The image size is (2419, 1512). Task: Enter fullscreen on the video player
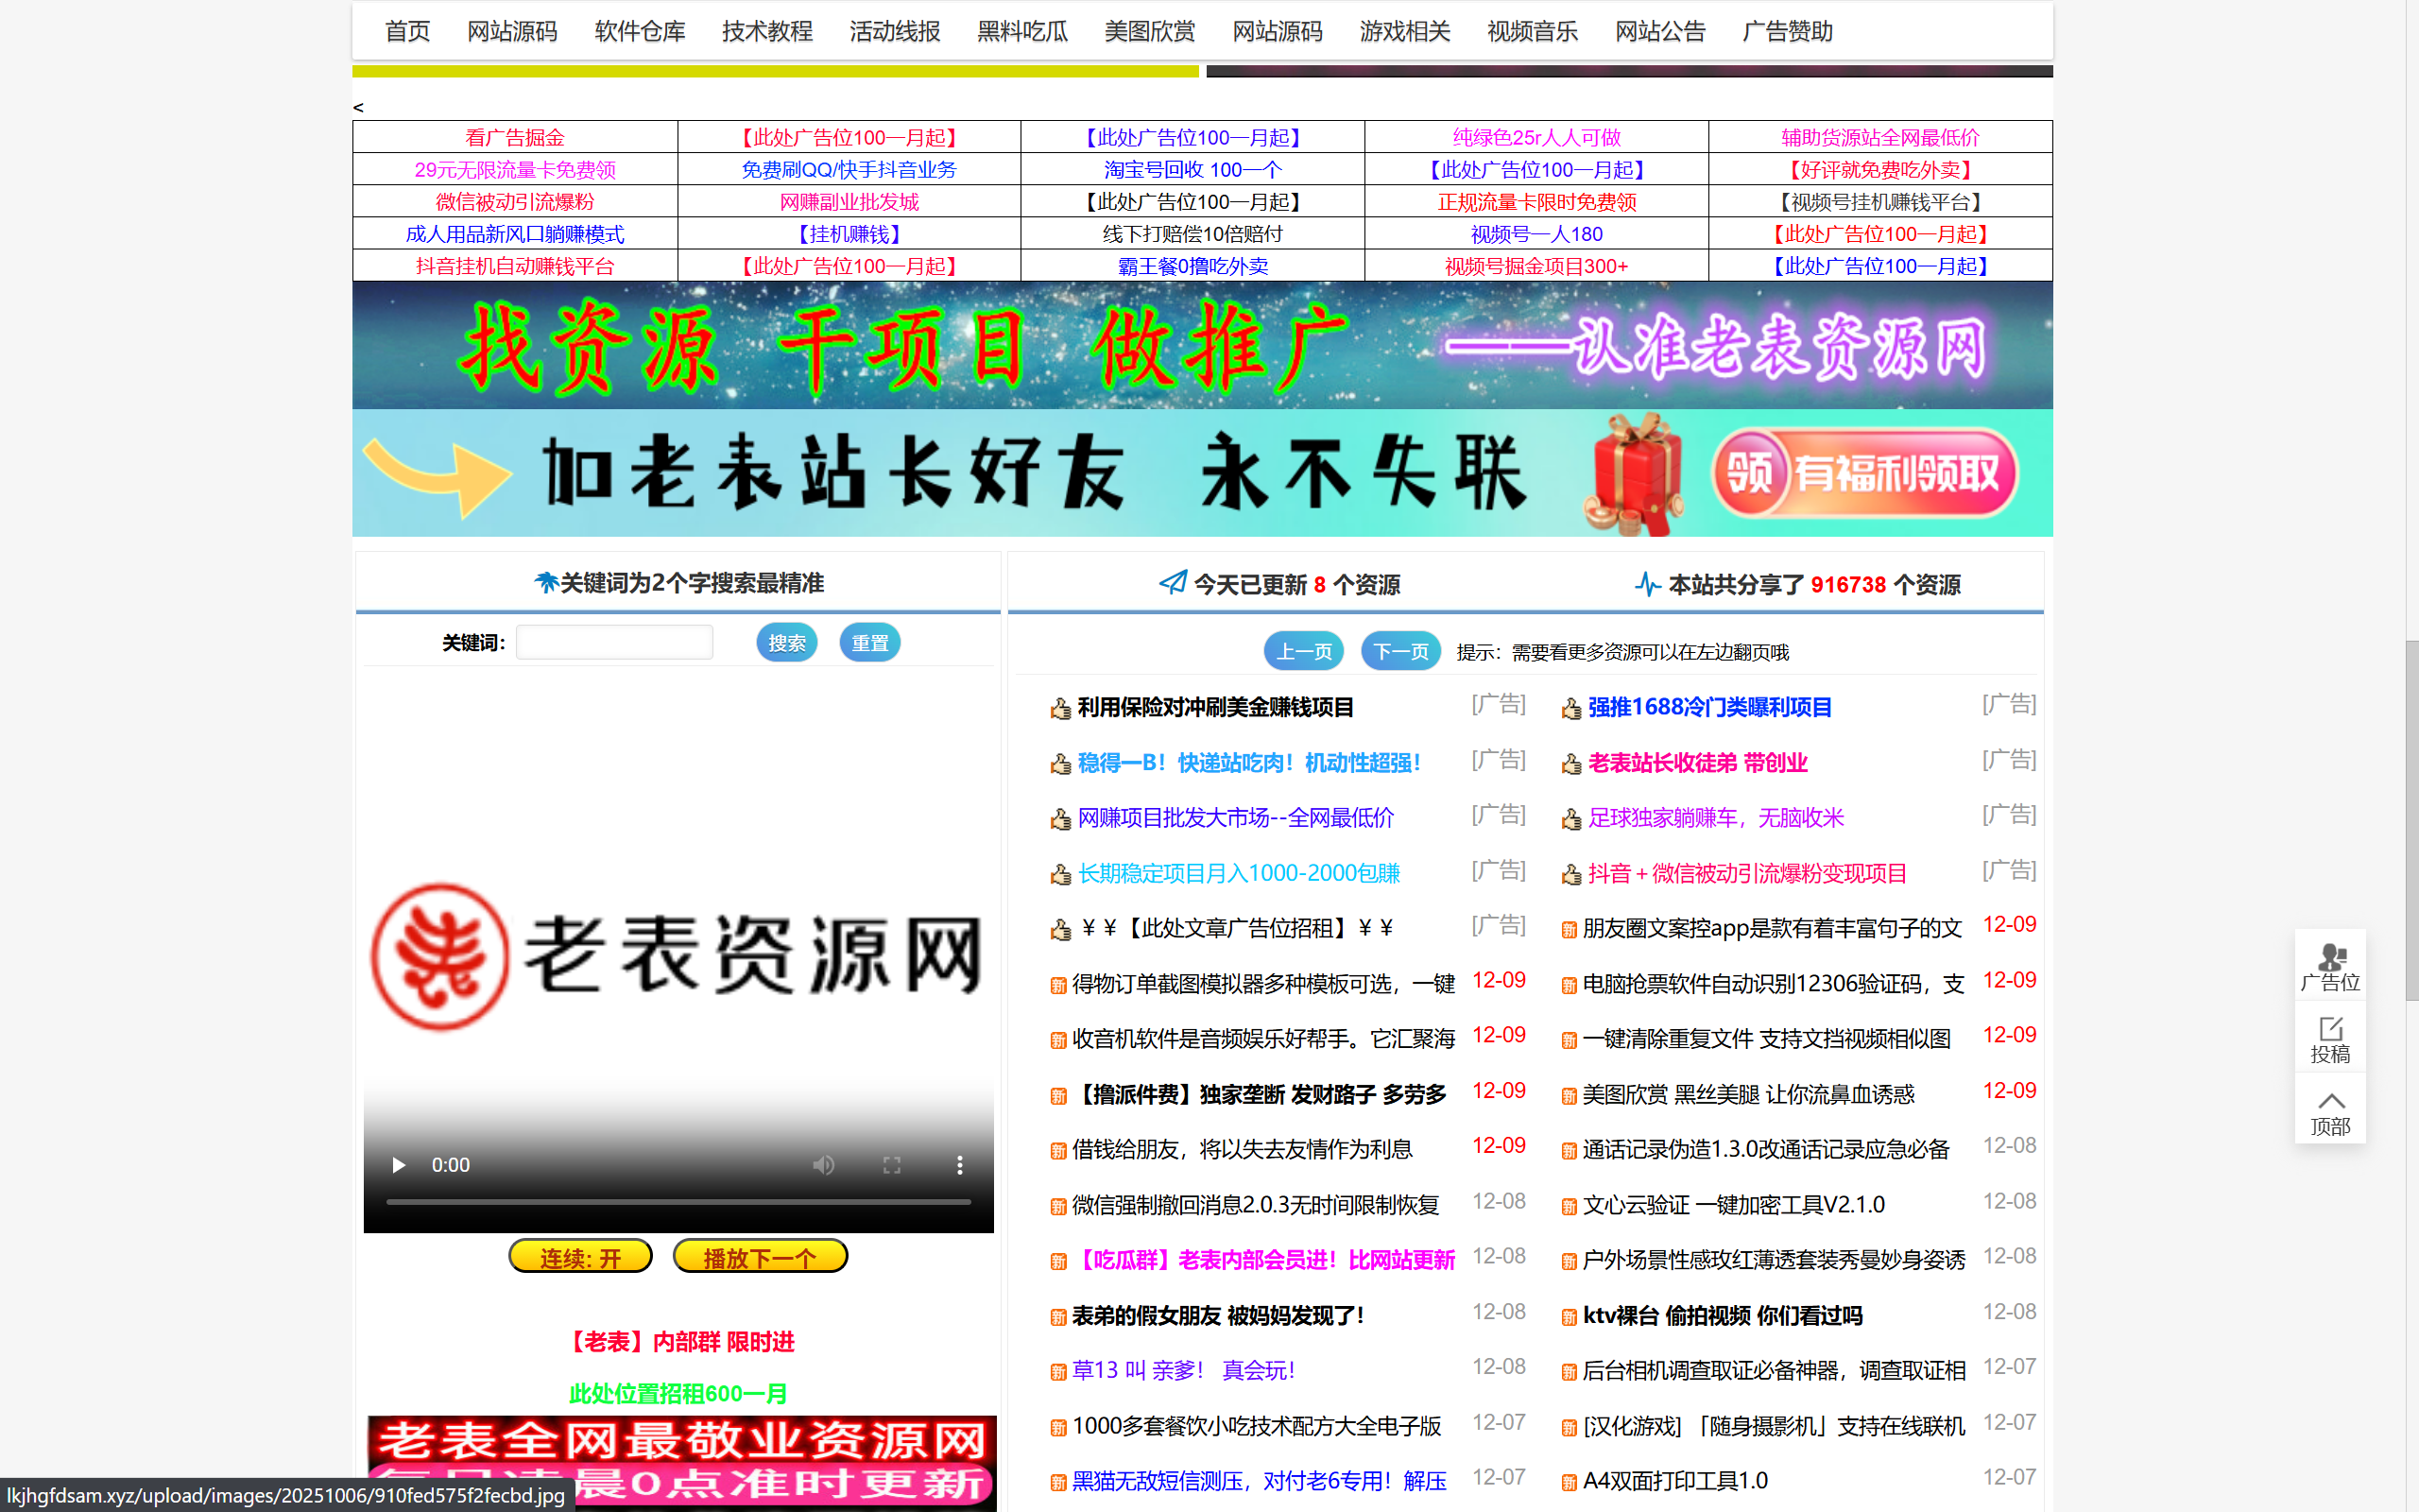pyautogui.click(x=891, y=1164)
